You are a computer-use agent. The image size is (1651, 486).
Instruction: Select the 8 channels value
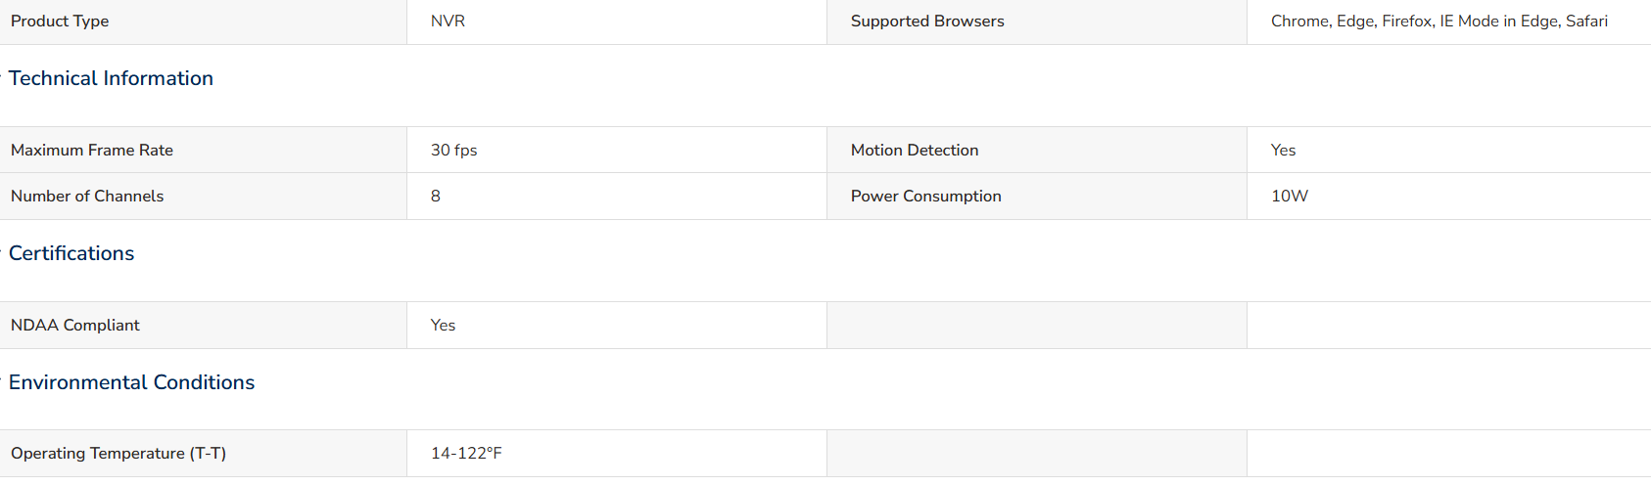point(617,196)
